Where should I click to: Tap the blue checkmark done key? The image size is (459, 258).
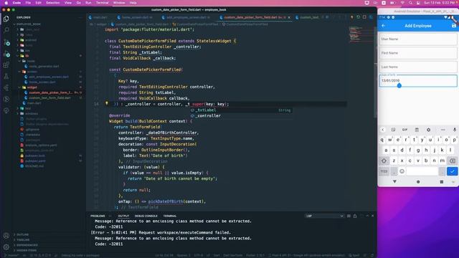pos(453,171)
